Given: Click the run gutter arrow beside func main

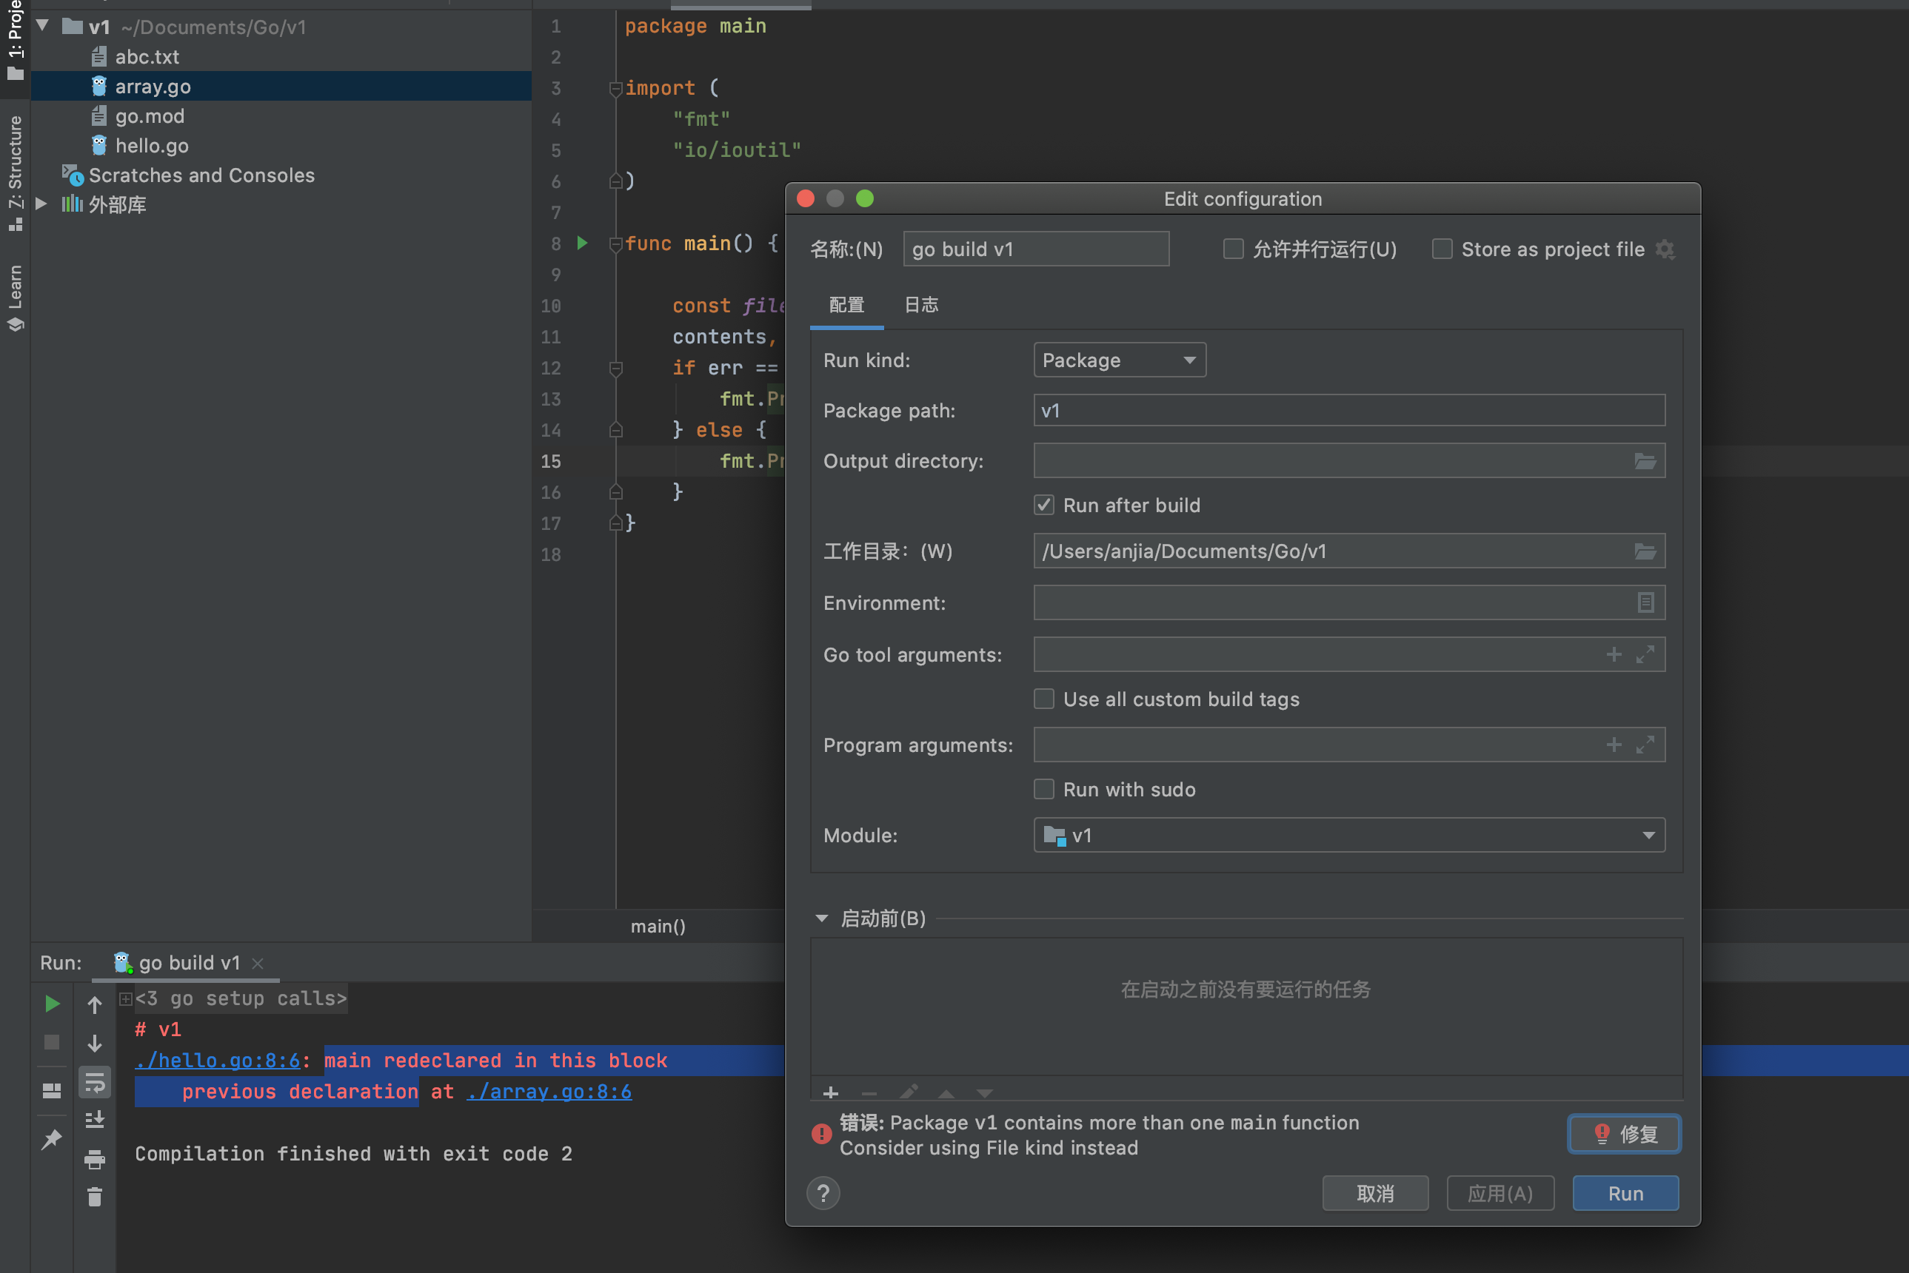Looking at the screenshot, I should tap(583, 243).
